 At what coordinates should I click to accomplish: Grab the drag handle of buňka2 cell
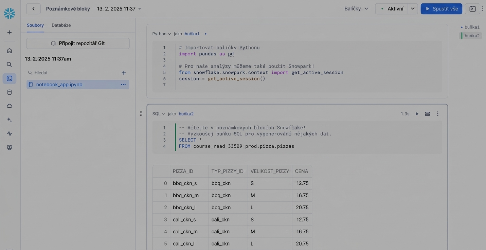tap(141, 113)
